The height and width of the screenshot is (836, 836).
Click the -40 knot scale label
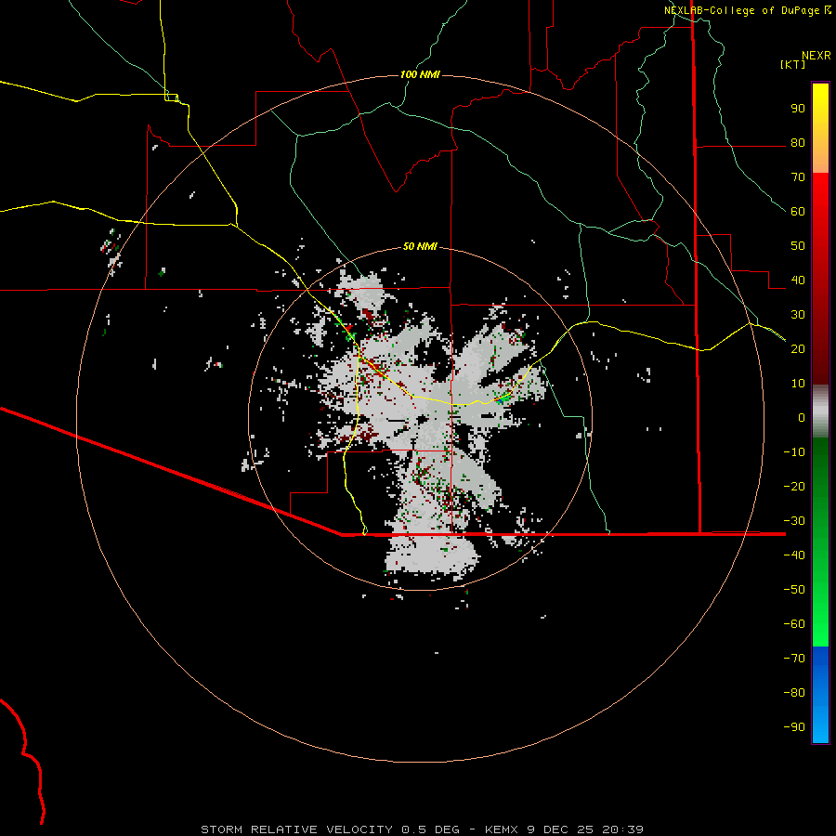click(794, 555)
